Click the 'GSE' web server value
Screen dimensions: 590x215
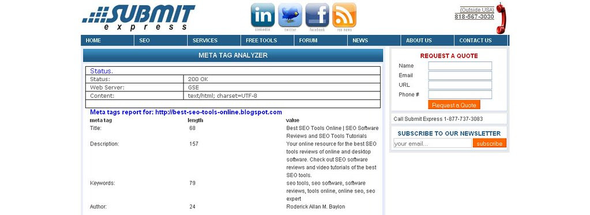[193, 87]
